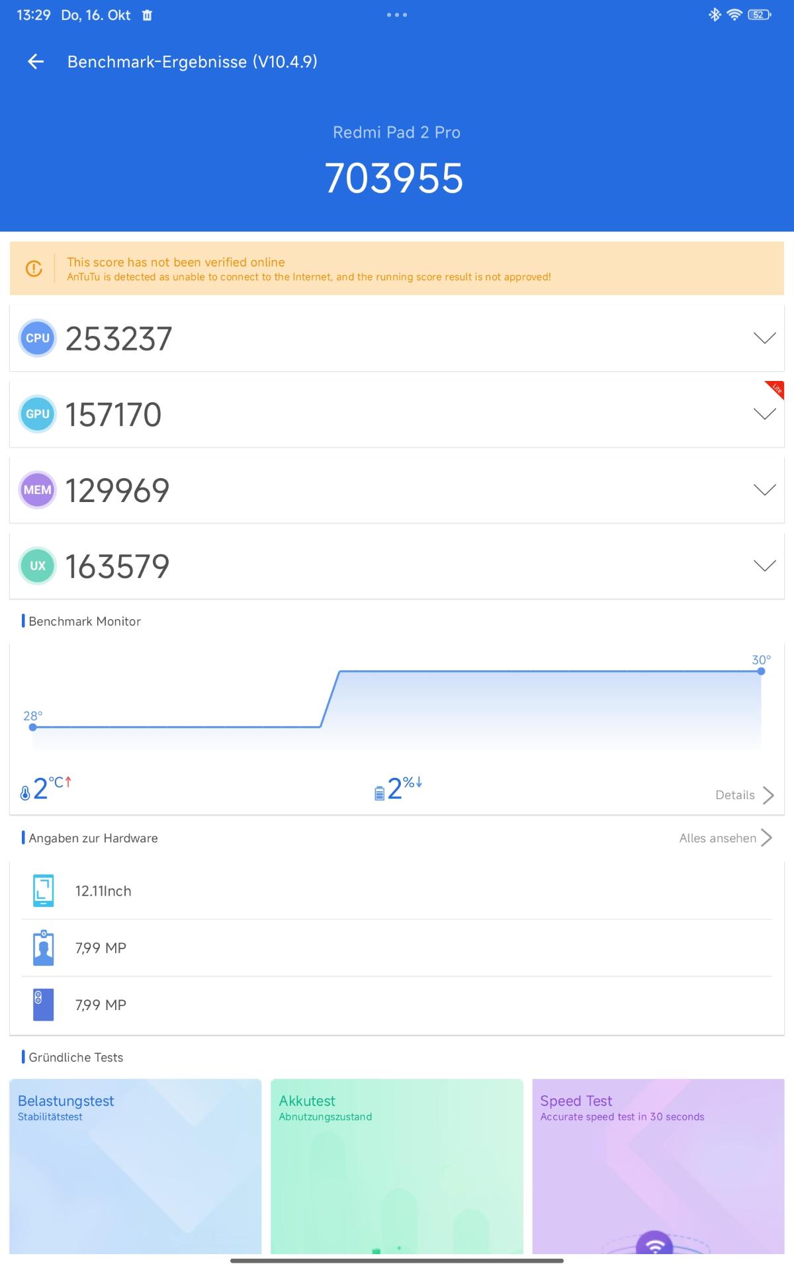Expand the GPU score details chevron
Image resolution: width=794 pixels, height=1270 pixels.
pos(764,414)
